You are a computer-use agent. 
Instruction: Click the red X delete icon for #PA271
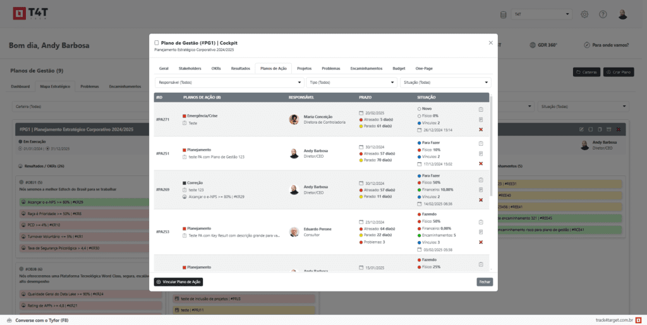coord(481,129)
